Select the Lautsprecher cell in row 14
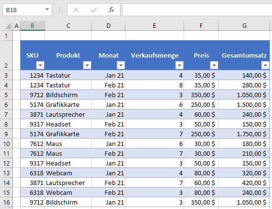Screen dimensions: 272x209 click(x=68, y=183)
